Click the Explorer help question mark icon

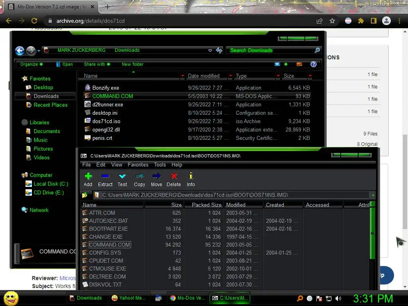314,64
